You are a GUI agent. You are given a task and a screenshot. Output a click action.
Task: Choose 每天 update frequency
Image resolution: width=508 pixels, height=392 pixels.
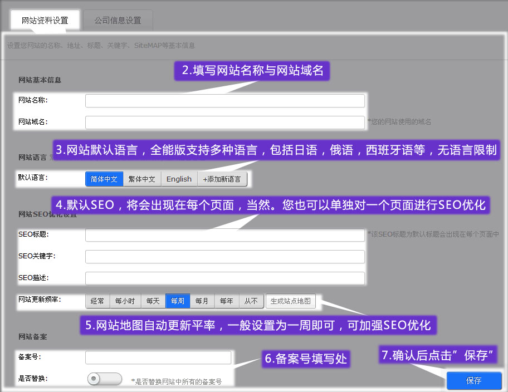point(153,301)
